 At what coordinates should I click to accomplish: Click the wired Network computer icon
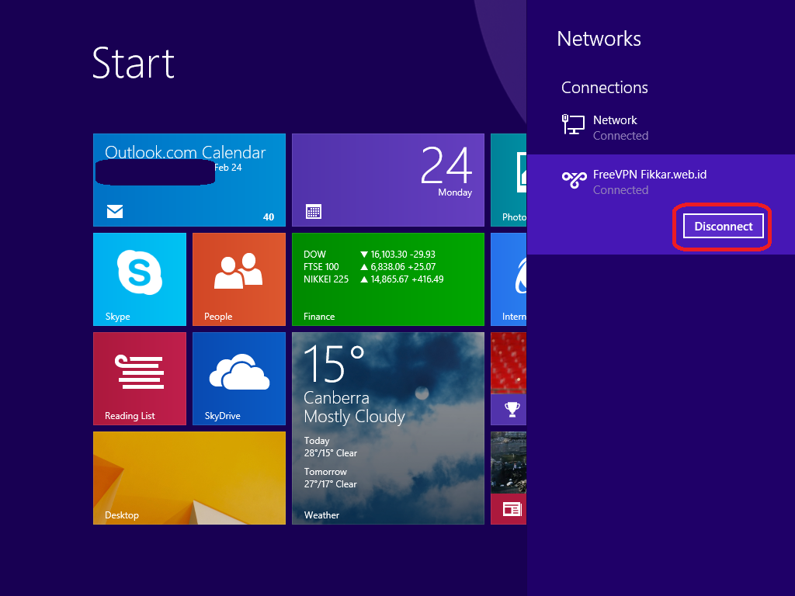[573, 125]
